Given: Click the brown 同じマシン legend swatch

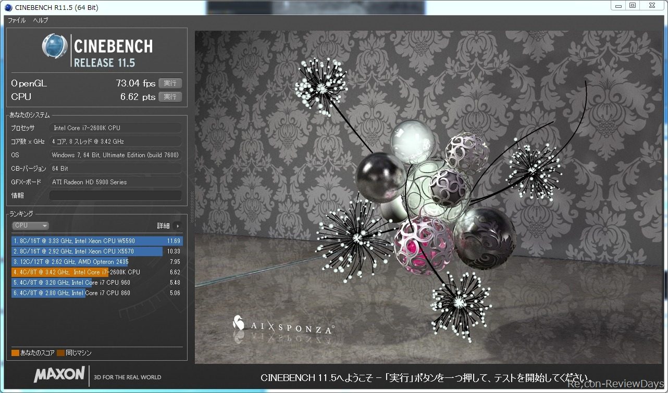Looking at the screenshot, I should [61, 353].
